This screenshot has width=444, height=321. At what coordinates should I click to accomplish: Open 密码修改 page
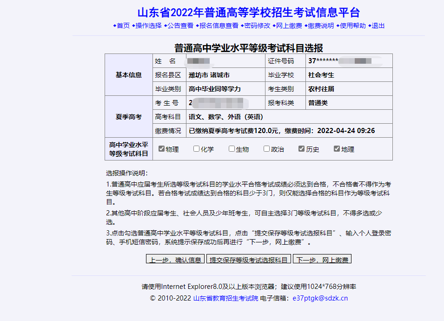point(257,26)
